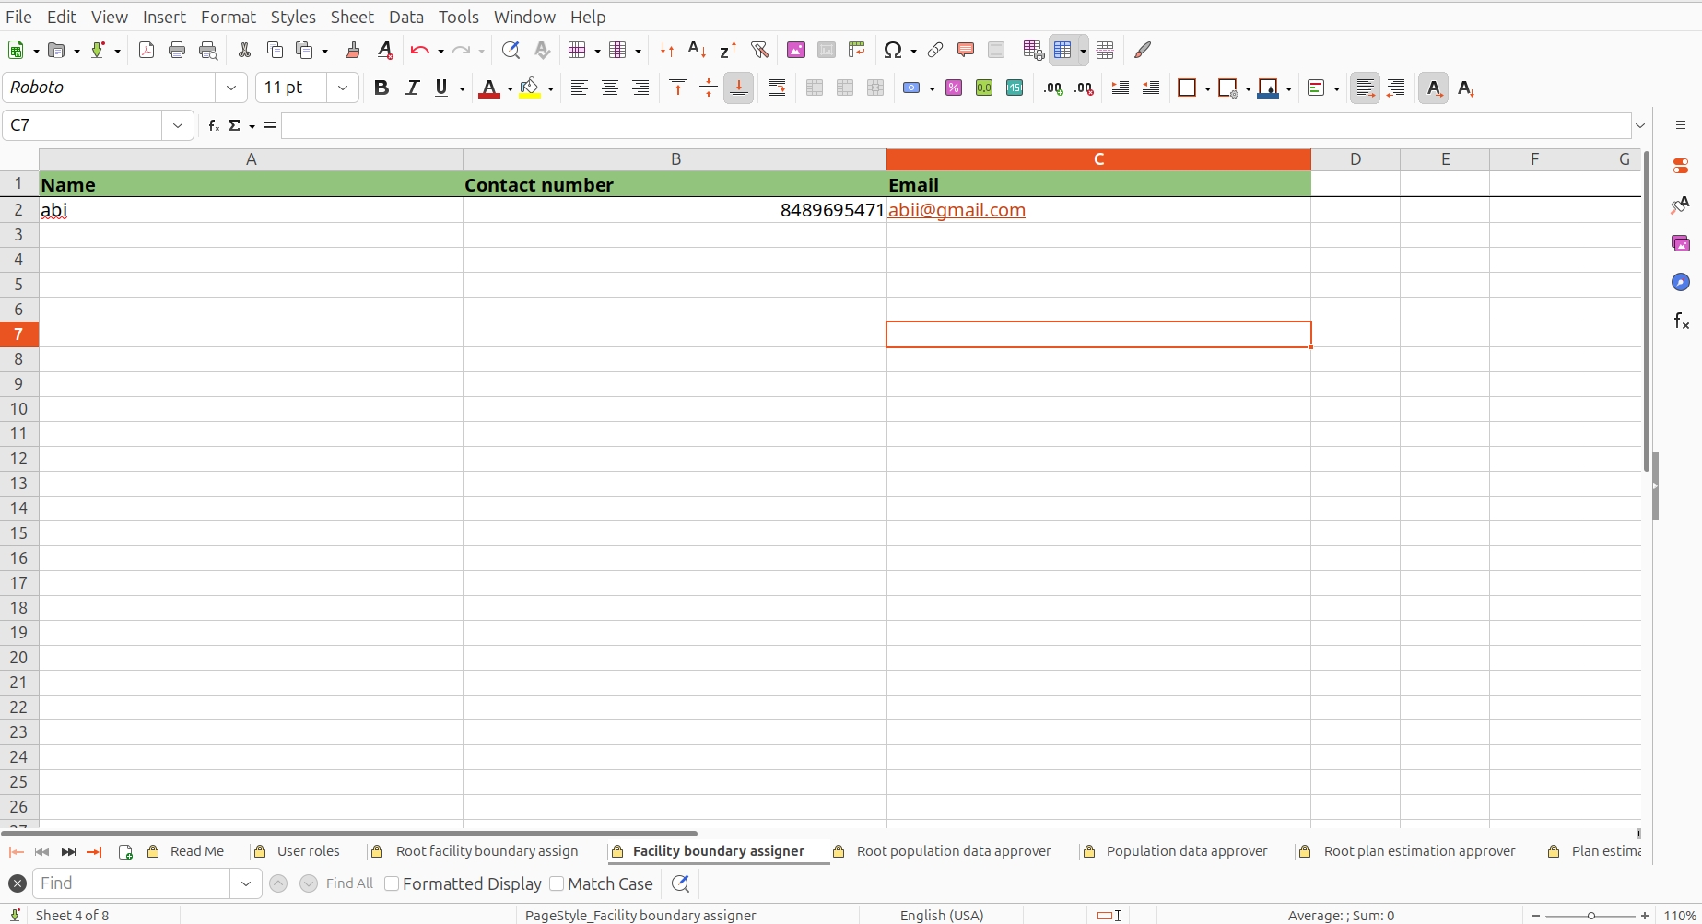Image resolution: width=1702 pixels, height=924 pixels.
Task: Open the Data menu
Action: tap(406, 17)
